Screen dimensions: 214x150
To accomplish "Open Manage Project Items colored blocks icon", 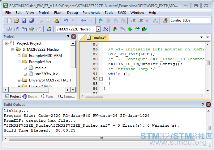I will (115, 29).
